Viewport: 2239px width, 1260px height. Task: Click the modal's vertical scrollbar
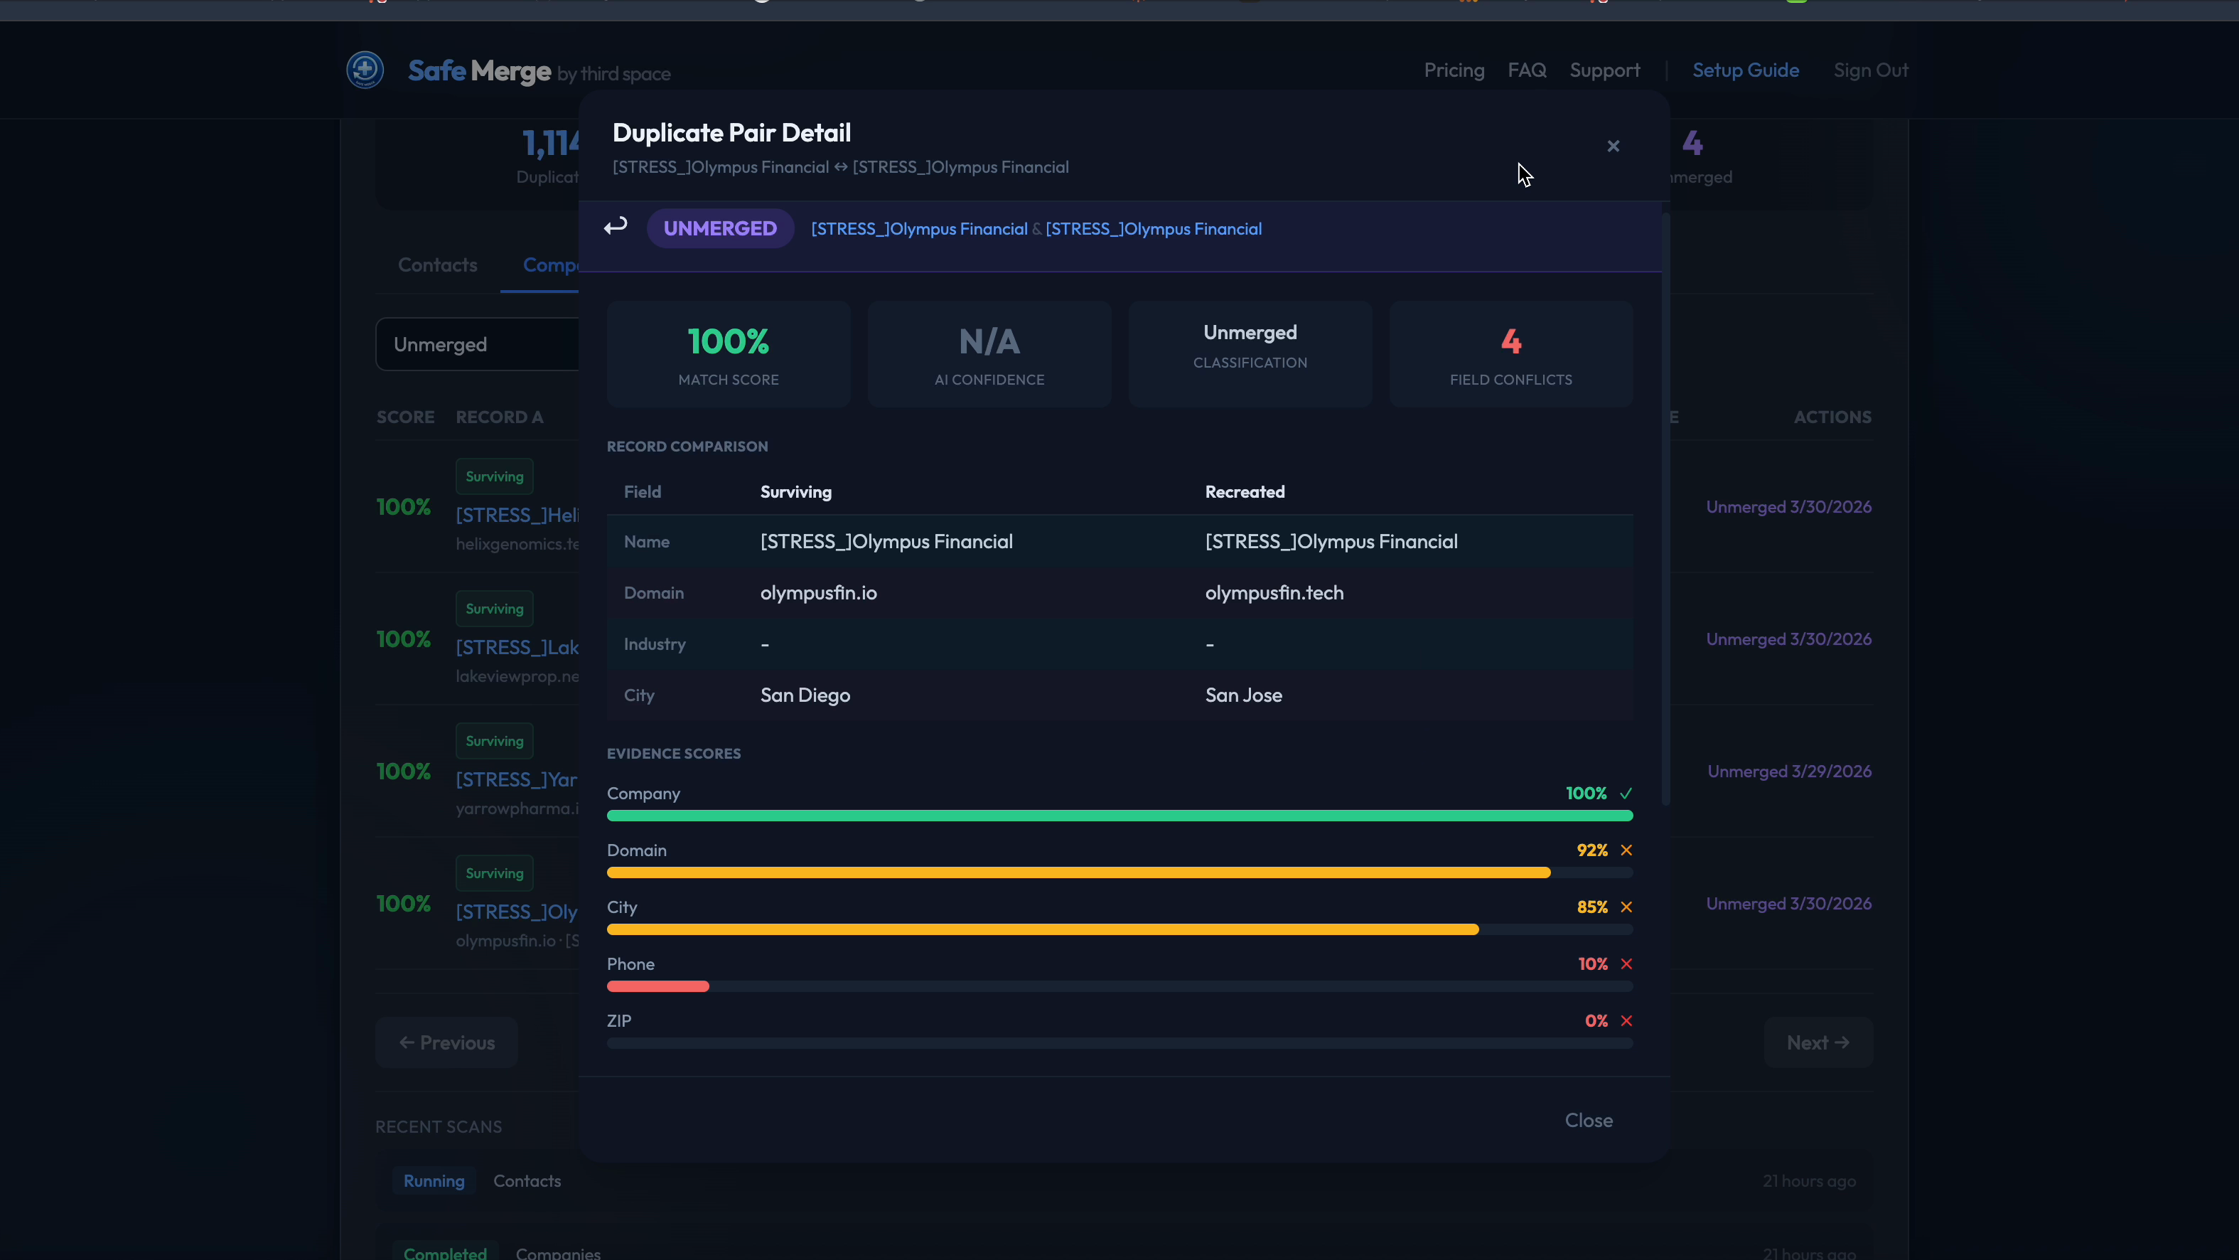pos(1665,508)
